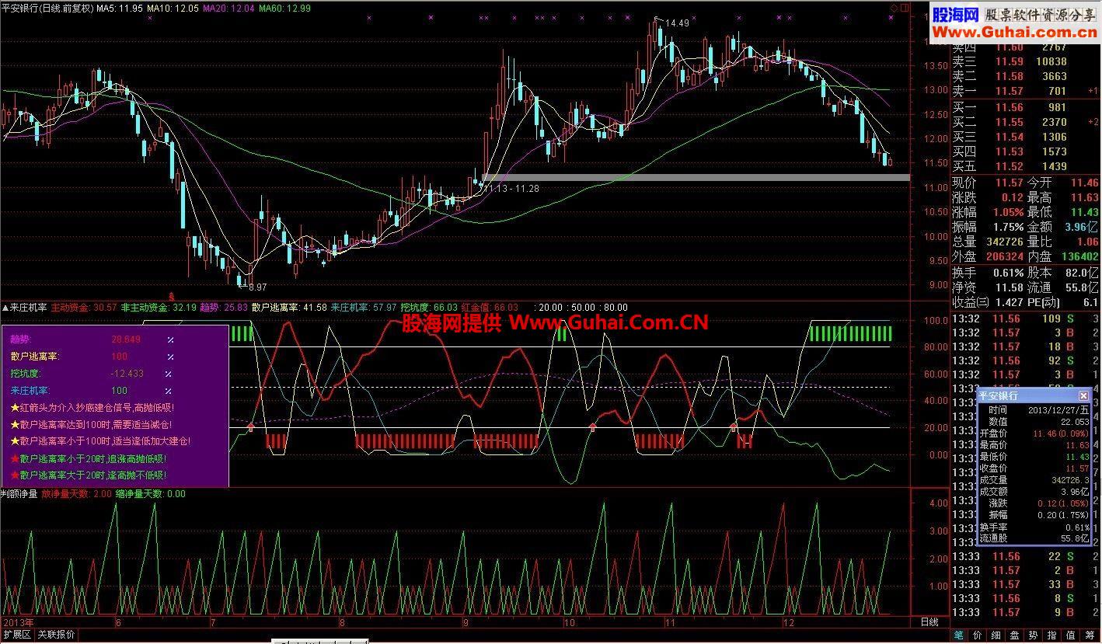Click the 买四 11.53 order row

[1026, 151]
